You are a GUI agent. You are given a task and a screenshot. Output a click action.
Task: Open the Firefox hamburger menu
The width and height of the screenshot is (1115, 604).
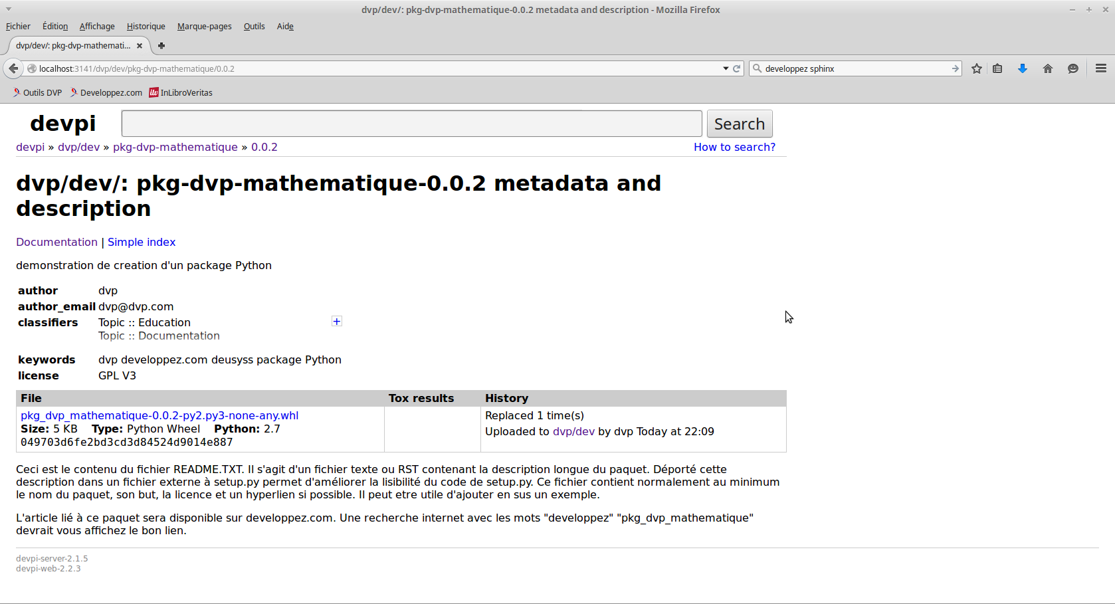1101,68
